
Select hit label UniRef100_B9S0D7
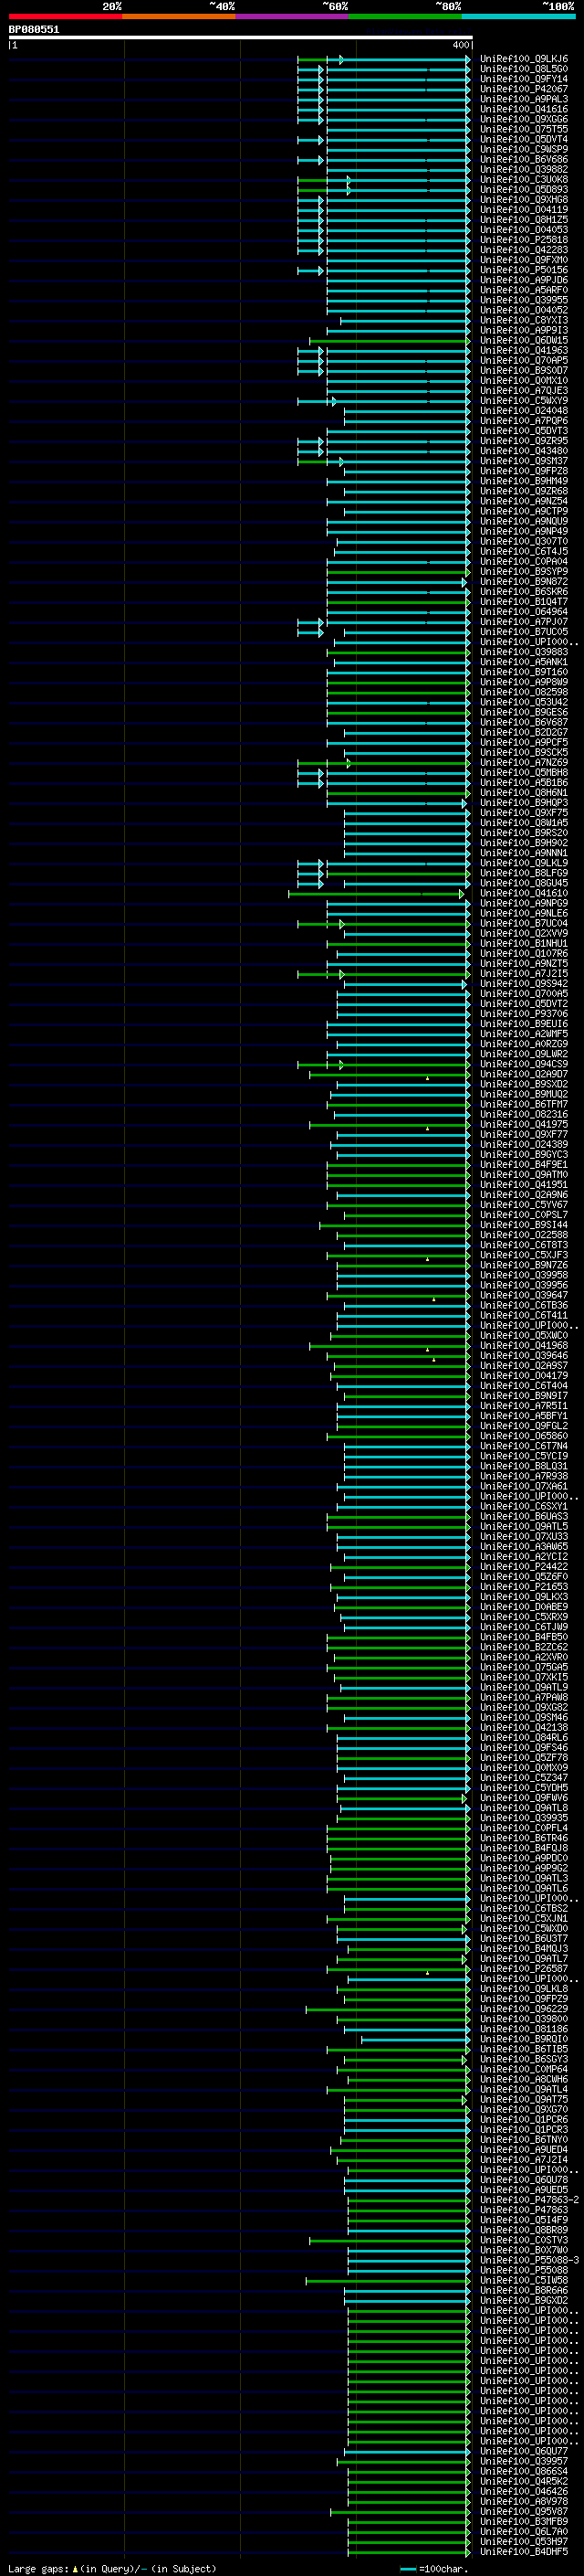pyautogui.click(x=524, y=371)
